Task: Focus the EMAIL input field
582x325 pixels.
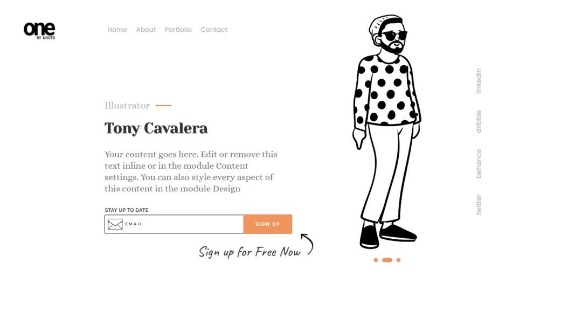Action: (174, 224)
